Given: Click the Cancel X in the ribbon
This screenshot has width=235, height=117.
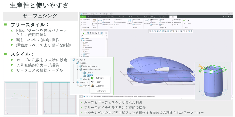Looking at the screenshot, I should [x=189, y=21].
